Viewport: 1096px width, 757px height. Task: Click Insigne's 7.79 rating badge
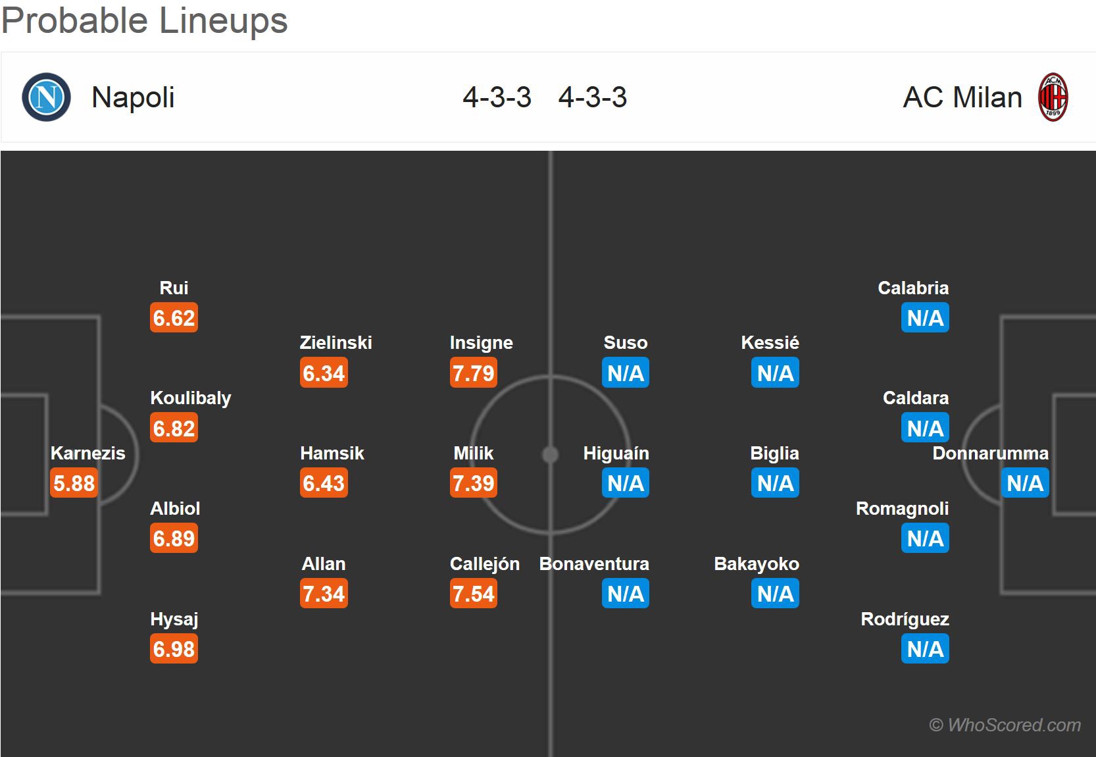point(473,373)
